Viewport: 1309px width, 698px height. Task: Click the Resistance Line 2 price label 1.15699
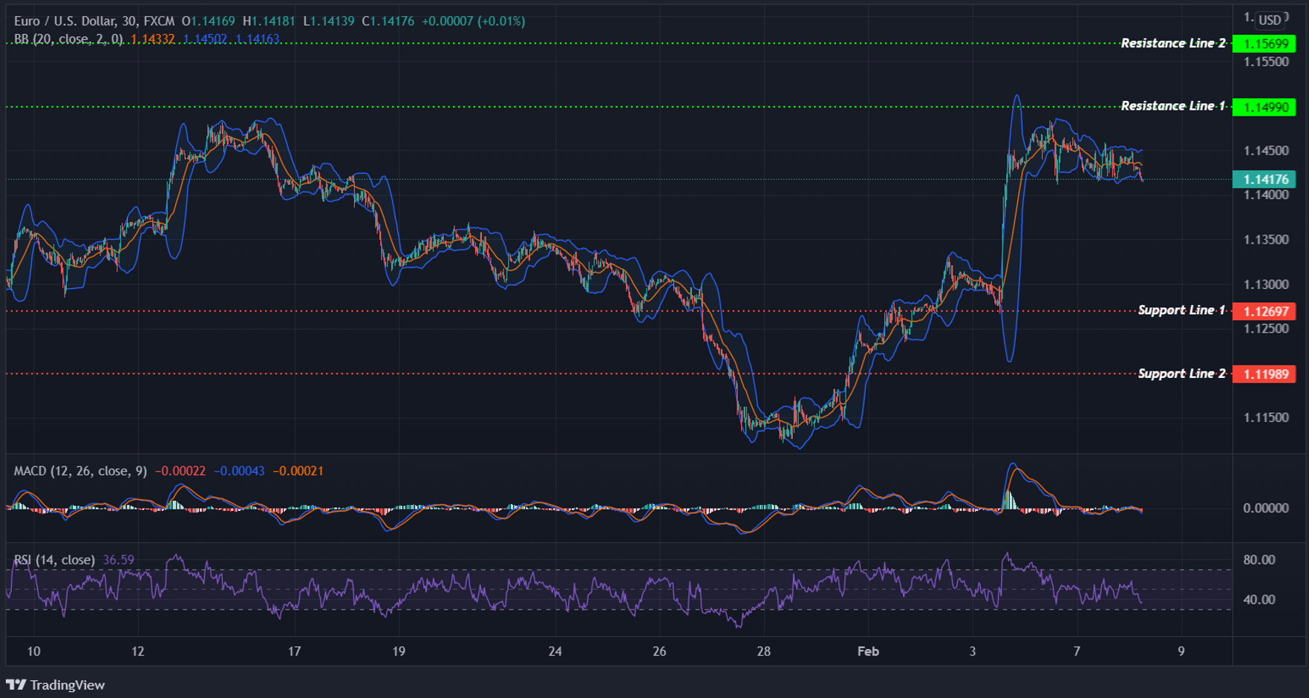pos(1264,43)
